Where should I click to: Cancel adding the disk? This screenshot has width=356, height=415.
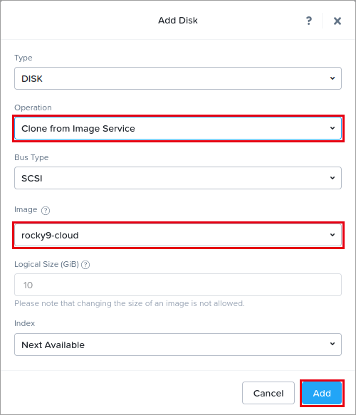point(268,393)
